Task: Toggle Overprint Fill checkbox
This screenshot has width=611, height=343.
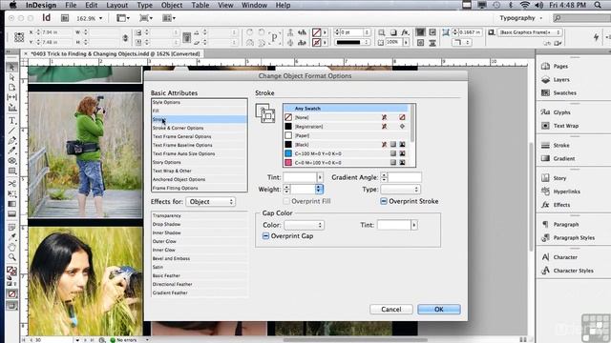Action: 286,201
